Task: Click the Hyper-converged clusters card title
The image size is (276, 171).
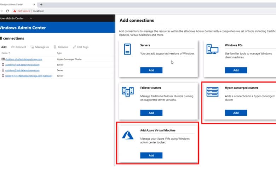Action: [x=241, y=88]
